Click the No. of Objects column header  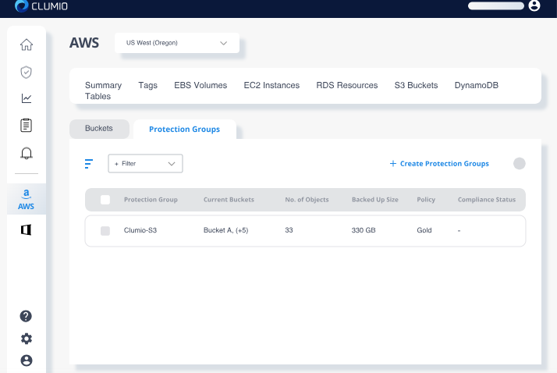point(307,200)
